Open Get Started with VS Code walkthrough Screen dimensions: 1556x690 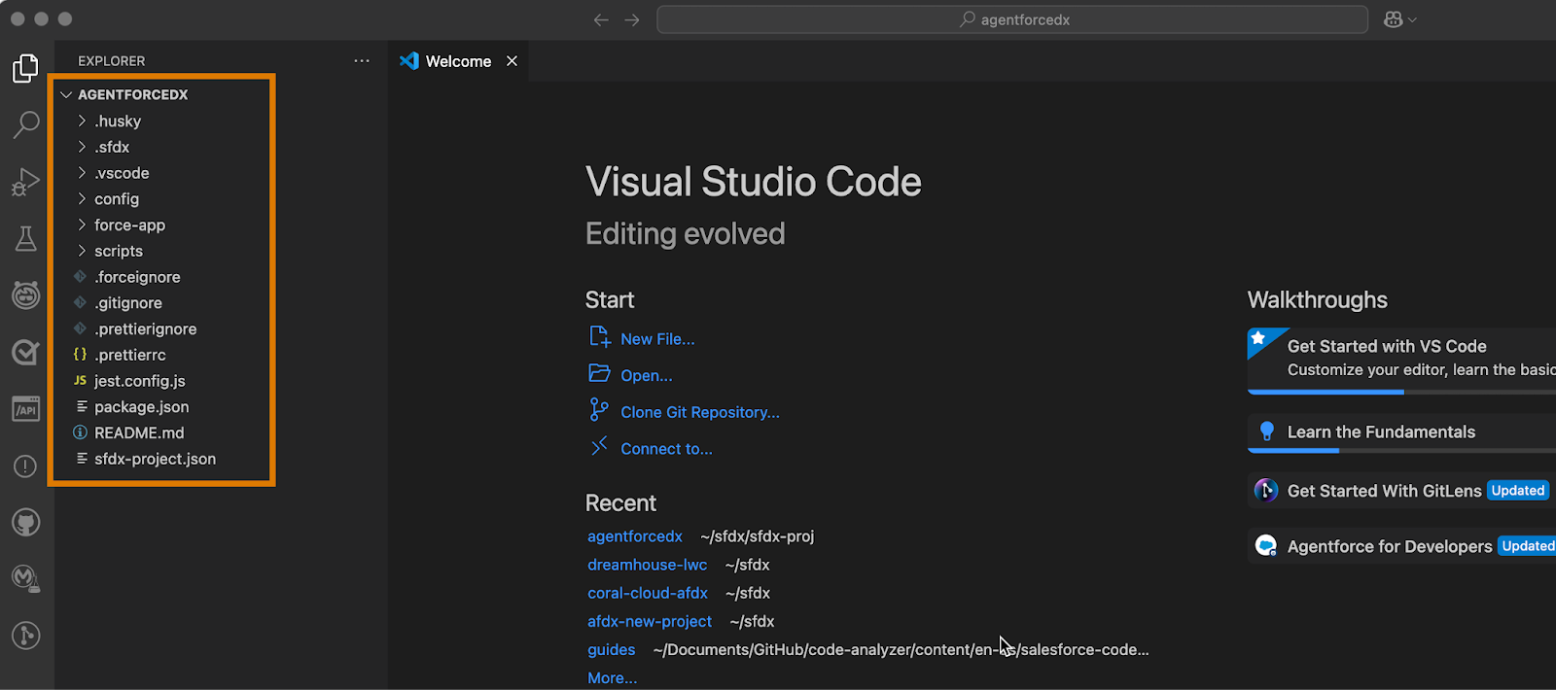click(x=1401, y=360)
